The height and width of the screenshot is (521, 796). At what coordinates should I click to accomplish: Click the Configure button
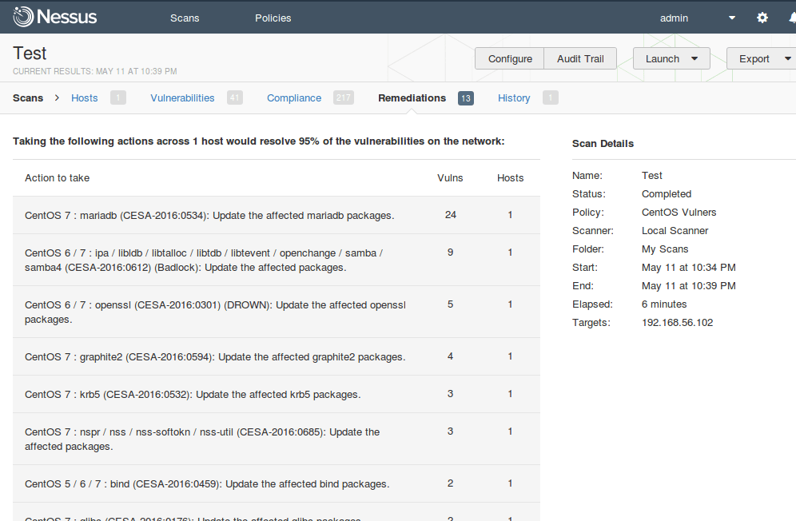tap(509, 58)
